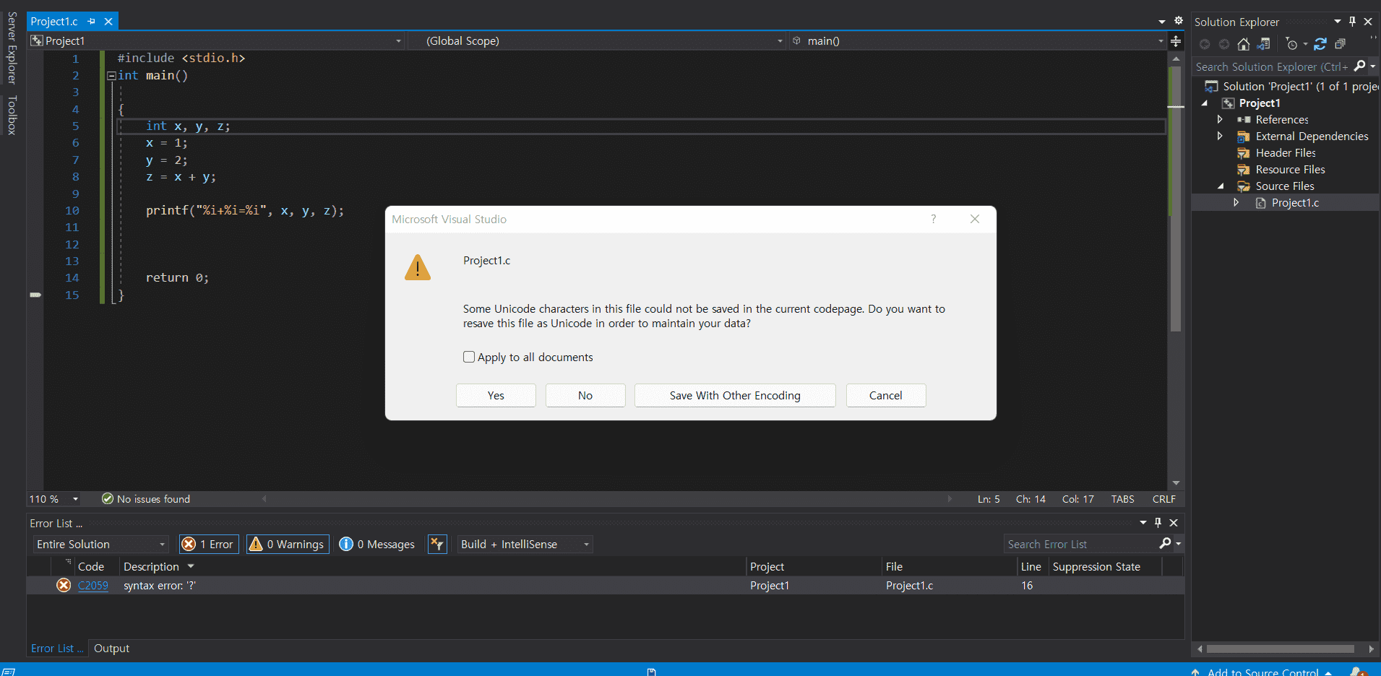
Task: Open the C2059 error code link
Action: pos(93,585)
